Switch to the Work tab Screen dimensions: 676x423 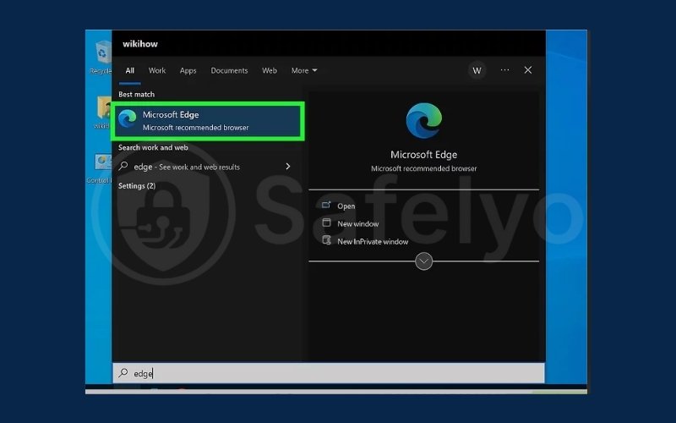point(157,70)
